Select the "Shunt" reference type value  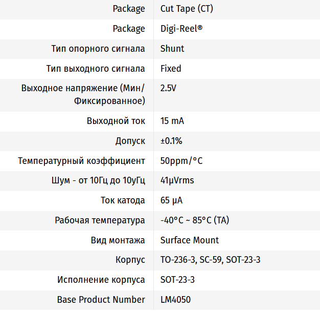(x=172, y=49)
